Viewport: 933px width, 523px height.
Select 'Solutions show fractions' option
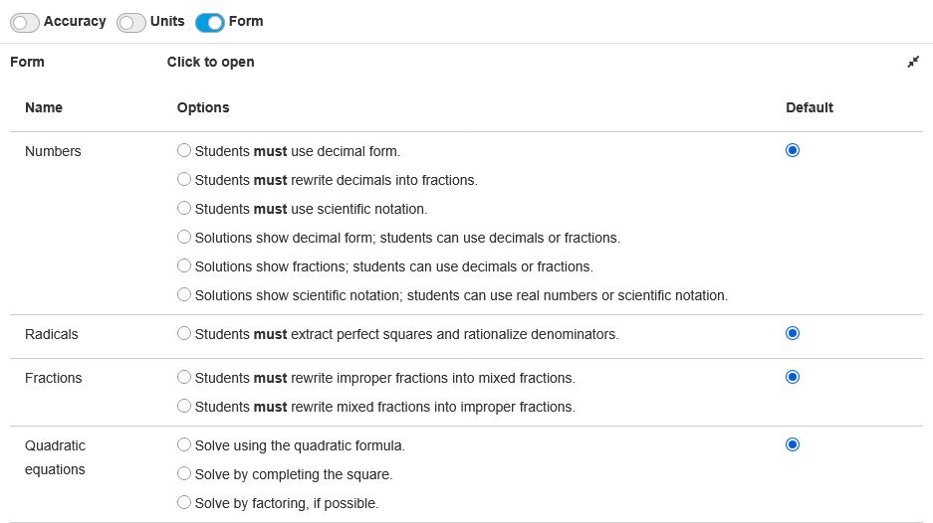(183, 266)
